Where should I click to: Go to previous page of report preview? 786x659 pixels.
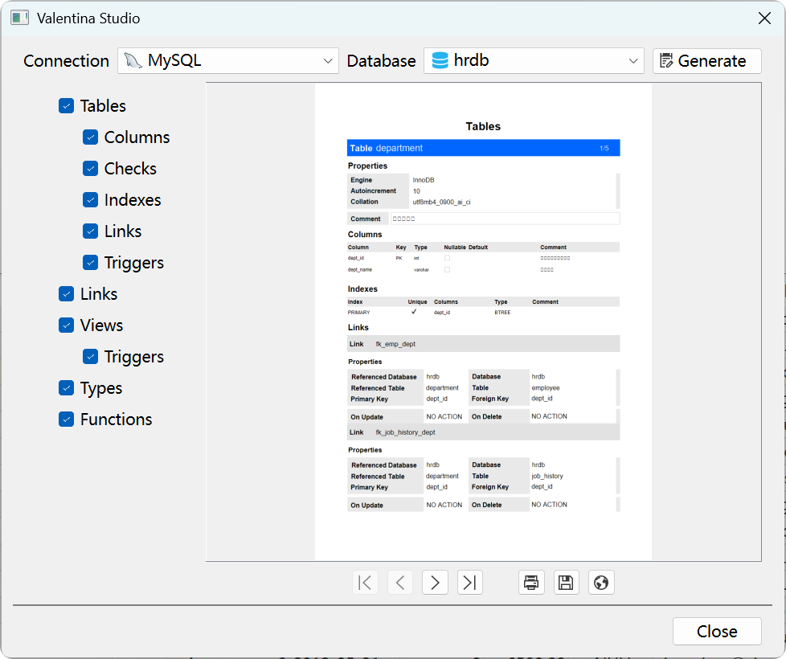coord(400,583)
